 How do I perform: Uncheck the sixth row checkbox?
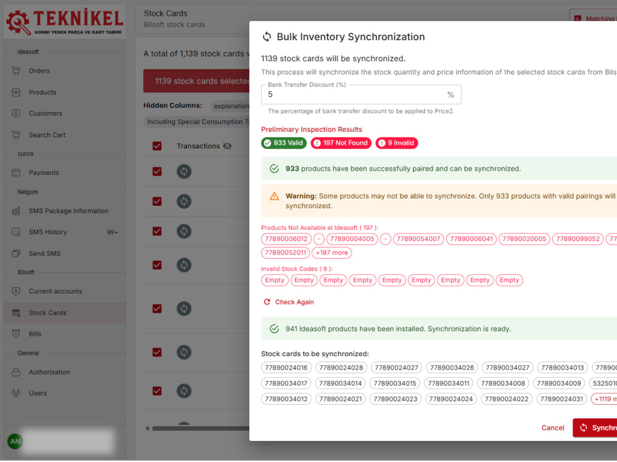pyautogui.click(x=157, y=352)
